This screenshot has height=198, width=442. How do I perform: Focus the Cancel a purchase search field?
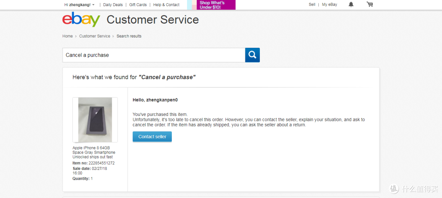pyautogui.click(x=153, y=55)
